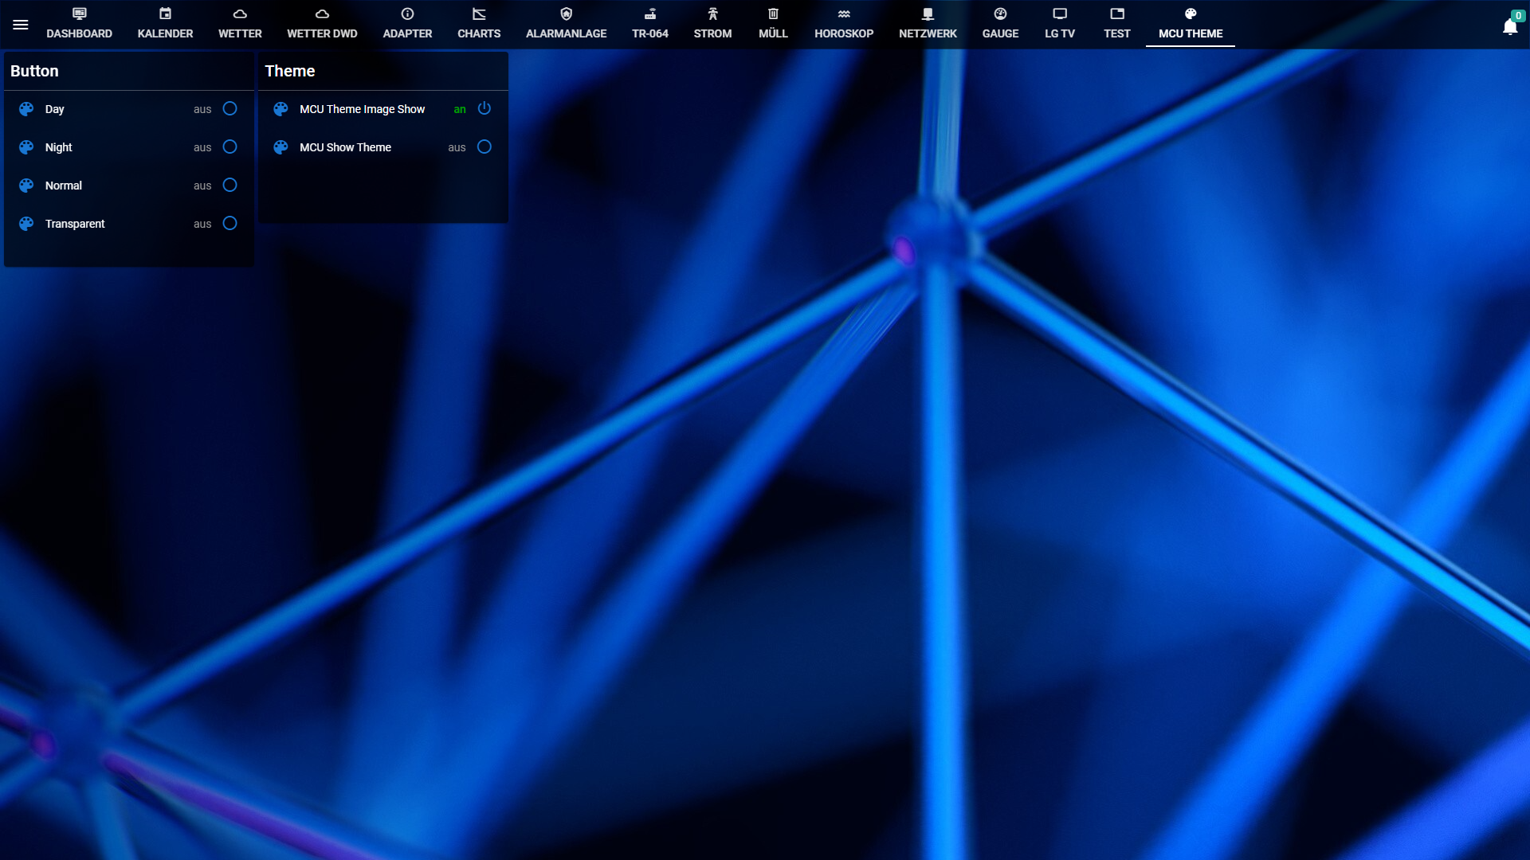
Task: Click the Test tab icon
Action: 1117,14
